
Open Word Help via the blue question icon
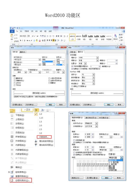point(124,31)
